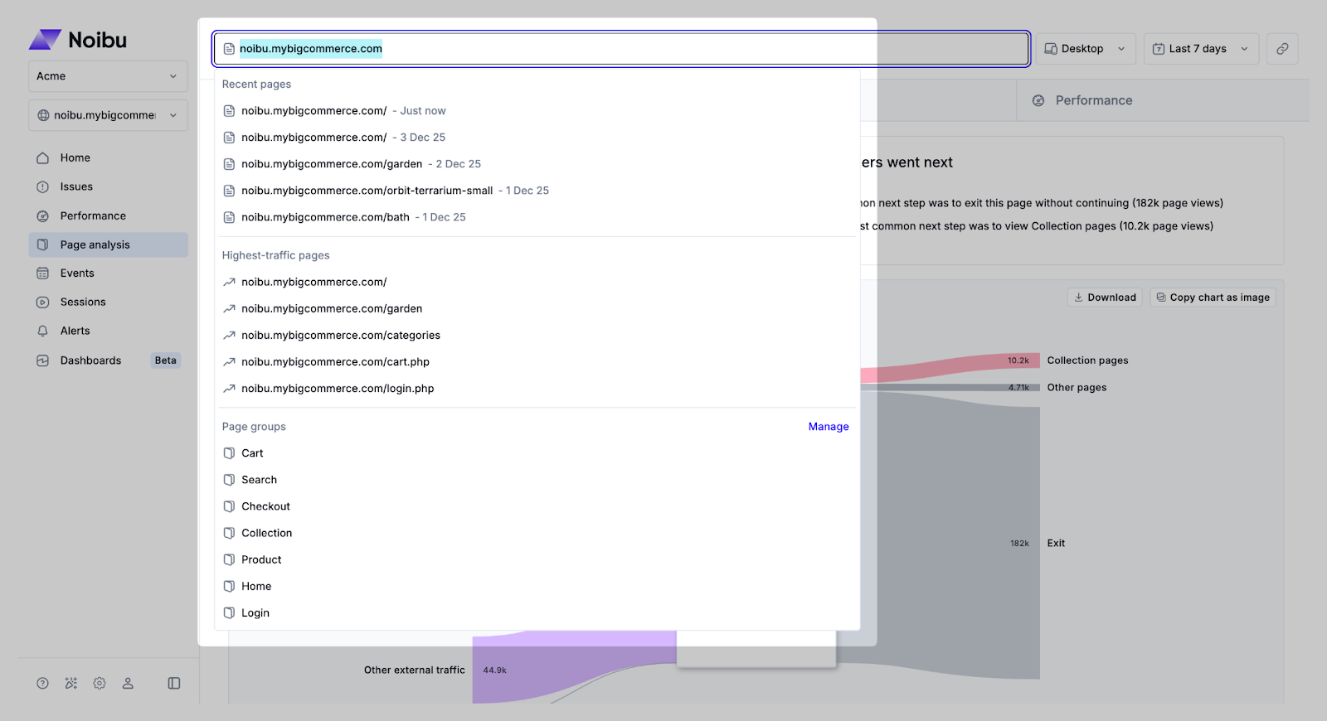Screen dimensions: 1327x721
Task: Pick the login.php highest-traffic page
Action: point(537,389)
